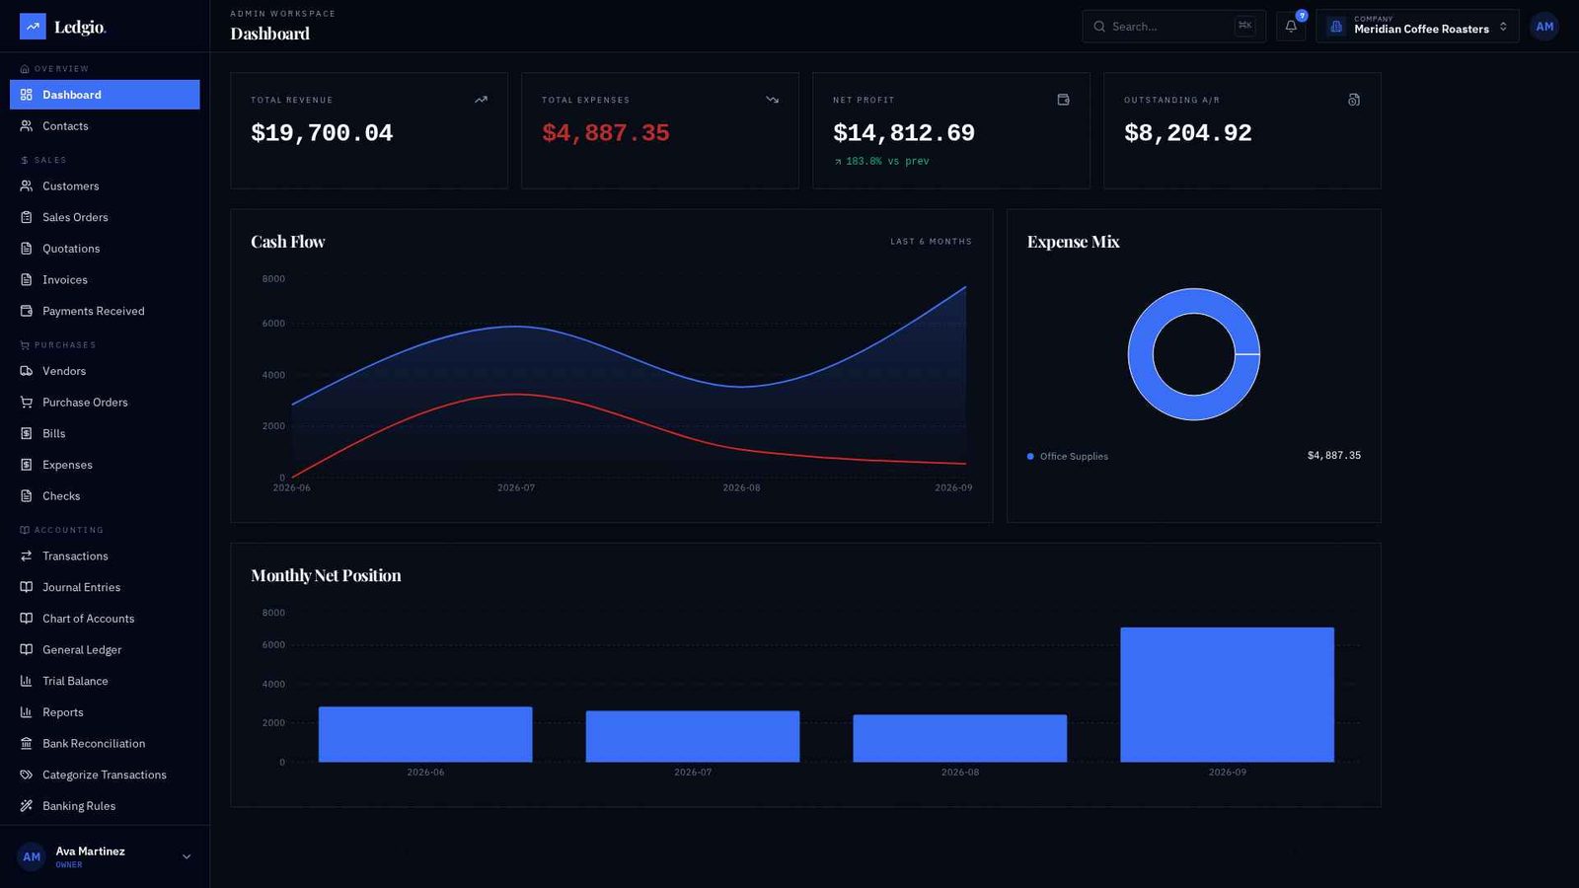Focus the Search input field
Image resolution: width=1579 pixels, height=888 pixels.
(x=1173, y=27)
